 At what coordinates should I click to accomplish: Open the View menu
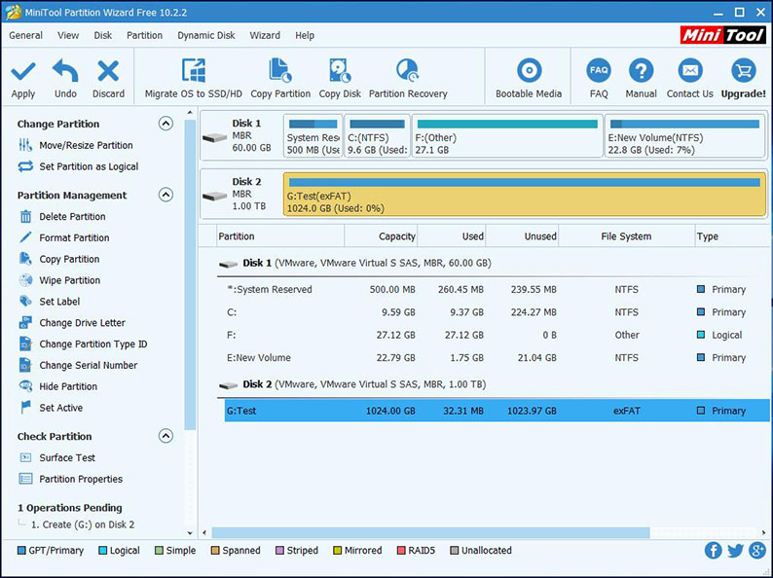pyautogui.click(x=68, y=35)
